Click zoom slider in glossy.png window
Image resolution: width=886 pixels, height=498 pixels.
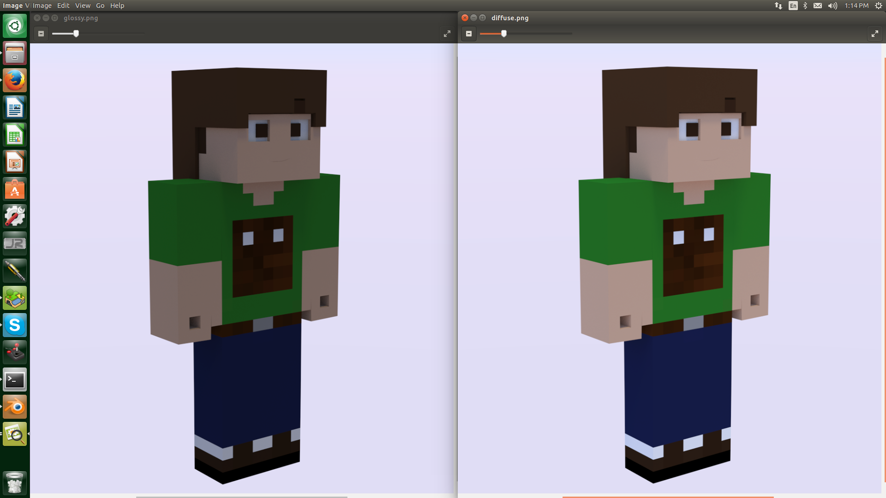click(x=76, y=34)
